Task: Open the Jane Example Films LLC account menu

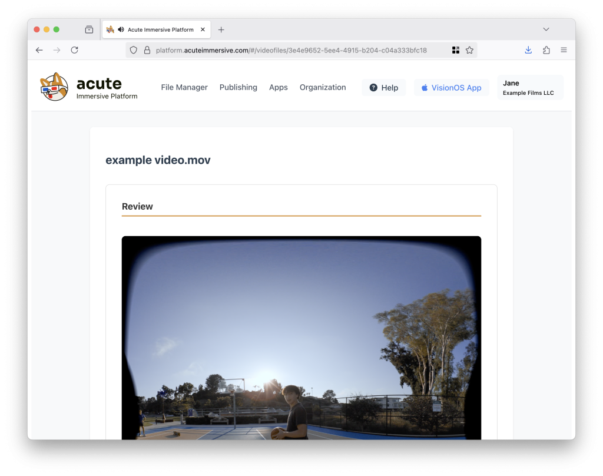Action: click(531, 87)
